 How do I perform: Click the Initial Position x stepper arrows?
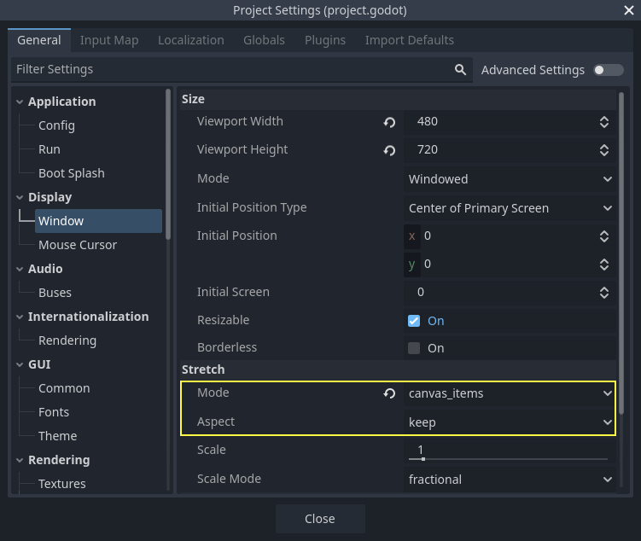click(604, 236)
